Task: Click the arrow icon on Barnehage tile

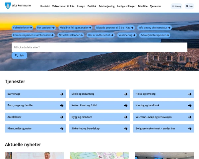Action: point(61,94)
